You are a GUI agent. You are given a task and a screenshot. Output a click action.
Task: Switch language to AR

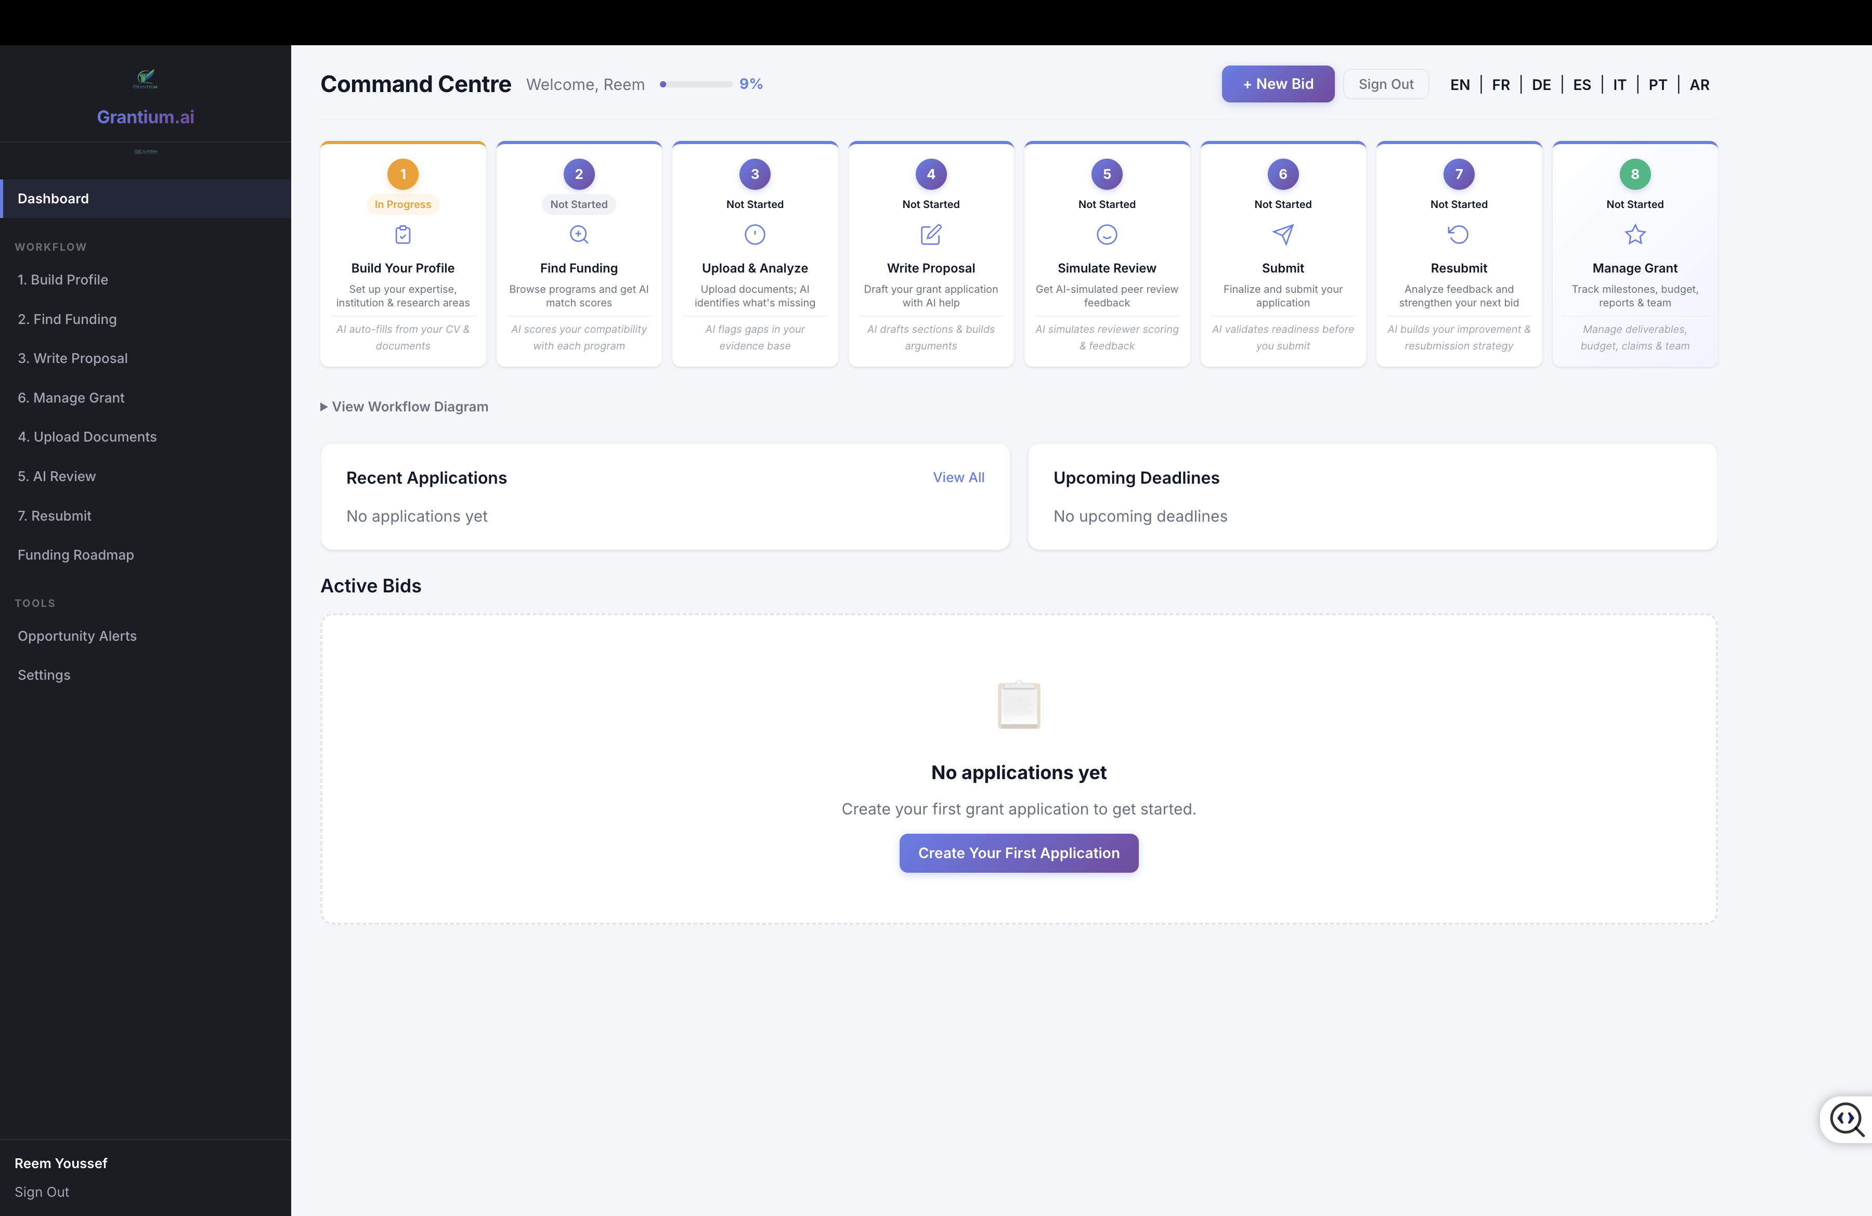(1699, 85)
